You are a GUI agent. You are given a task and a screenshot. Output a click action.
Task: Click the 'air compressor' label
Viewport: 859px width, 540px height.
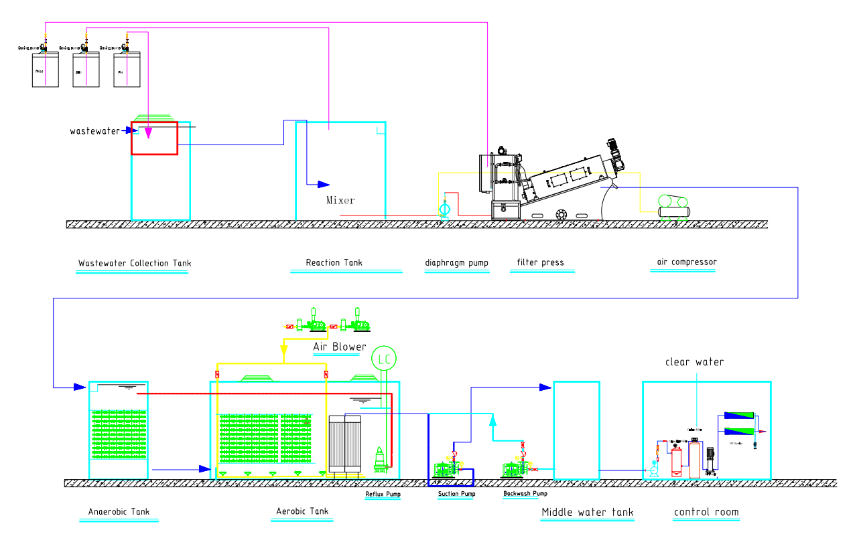pyautogui.click(x=687, y=262)
